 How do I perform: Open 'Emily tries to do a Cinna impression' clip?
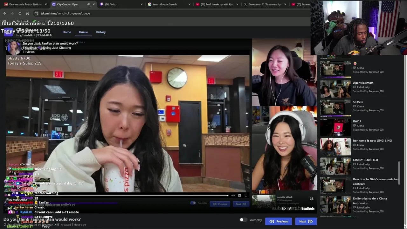(x=370, y=201)
